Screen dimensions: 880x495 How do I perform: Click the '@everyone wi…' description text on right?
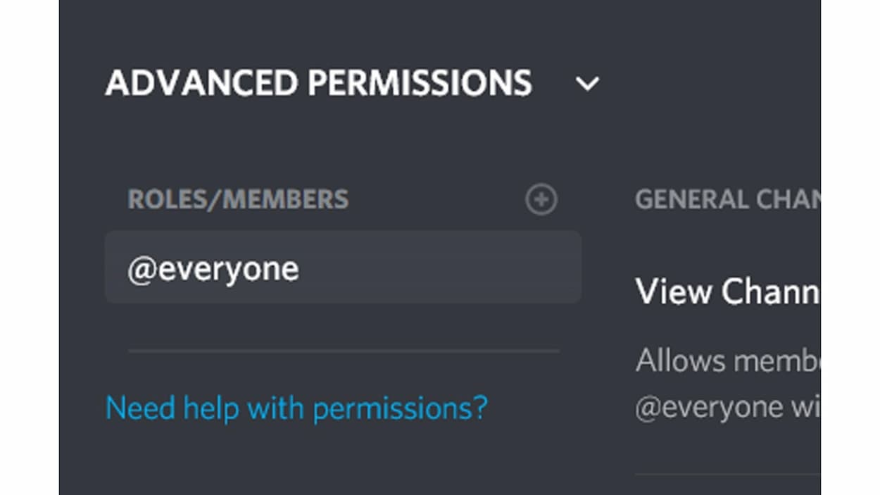click(x=727, y=408)
